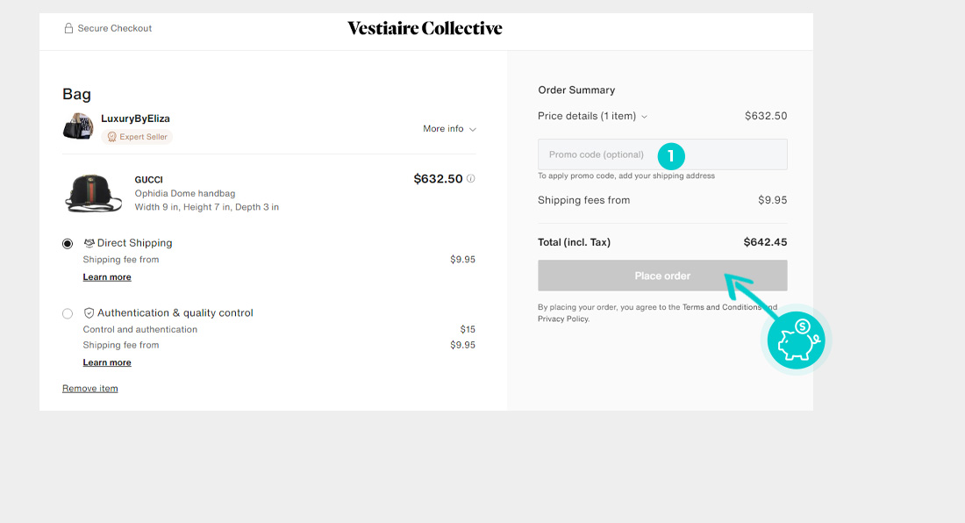This screenshot has height=523, width=965.
Task: Click the shield authentication icon
Action: (x=89, y=313)
